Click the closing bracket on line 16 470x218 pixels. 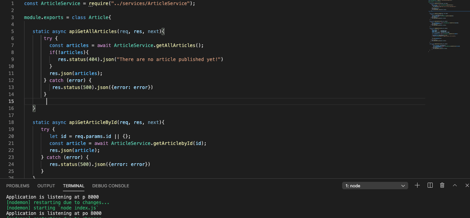[34, 108]
